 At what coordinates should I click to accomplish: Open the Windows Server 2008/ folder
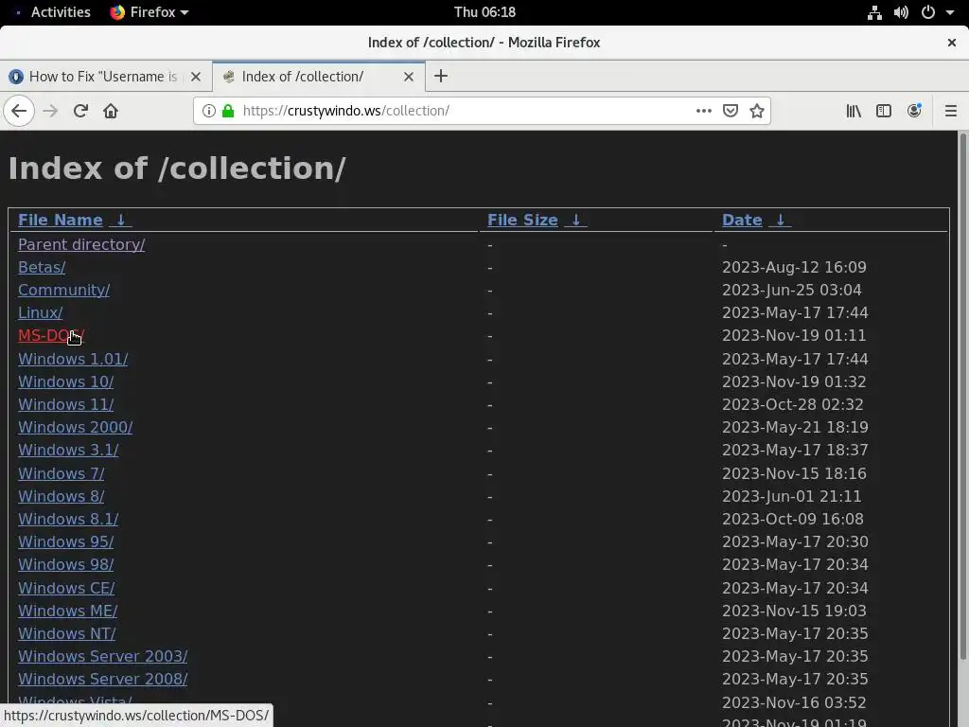tap(102, 680)
